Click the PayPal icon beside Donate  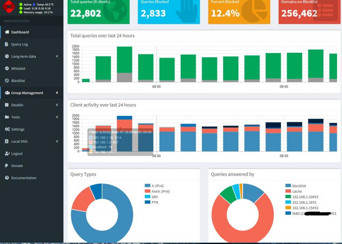click(x=6, y=165)
